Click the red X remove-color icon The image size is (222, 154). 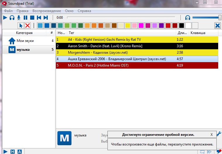pos(28,26)
